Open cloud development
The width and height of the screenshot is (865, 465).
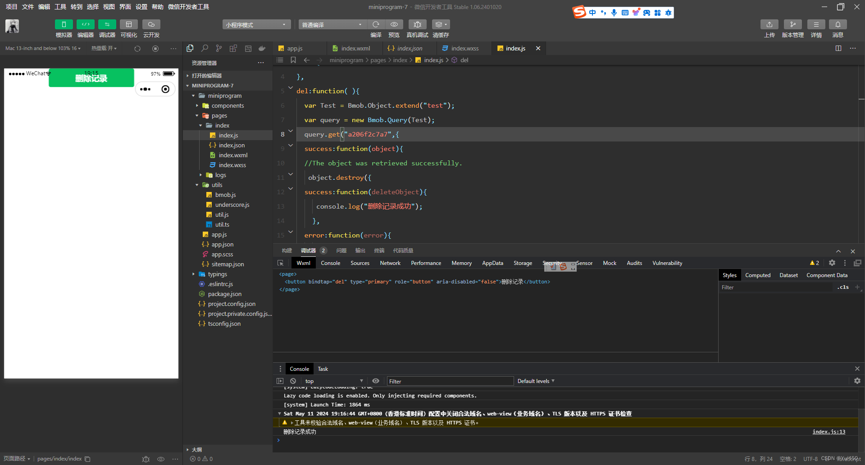click(x=151, y=24)
